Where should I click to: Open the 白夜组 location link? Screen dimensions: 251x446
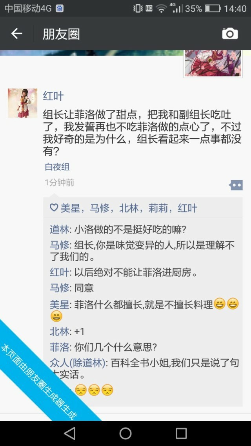pos(57,167)
